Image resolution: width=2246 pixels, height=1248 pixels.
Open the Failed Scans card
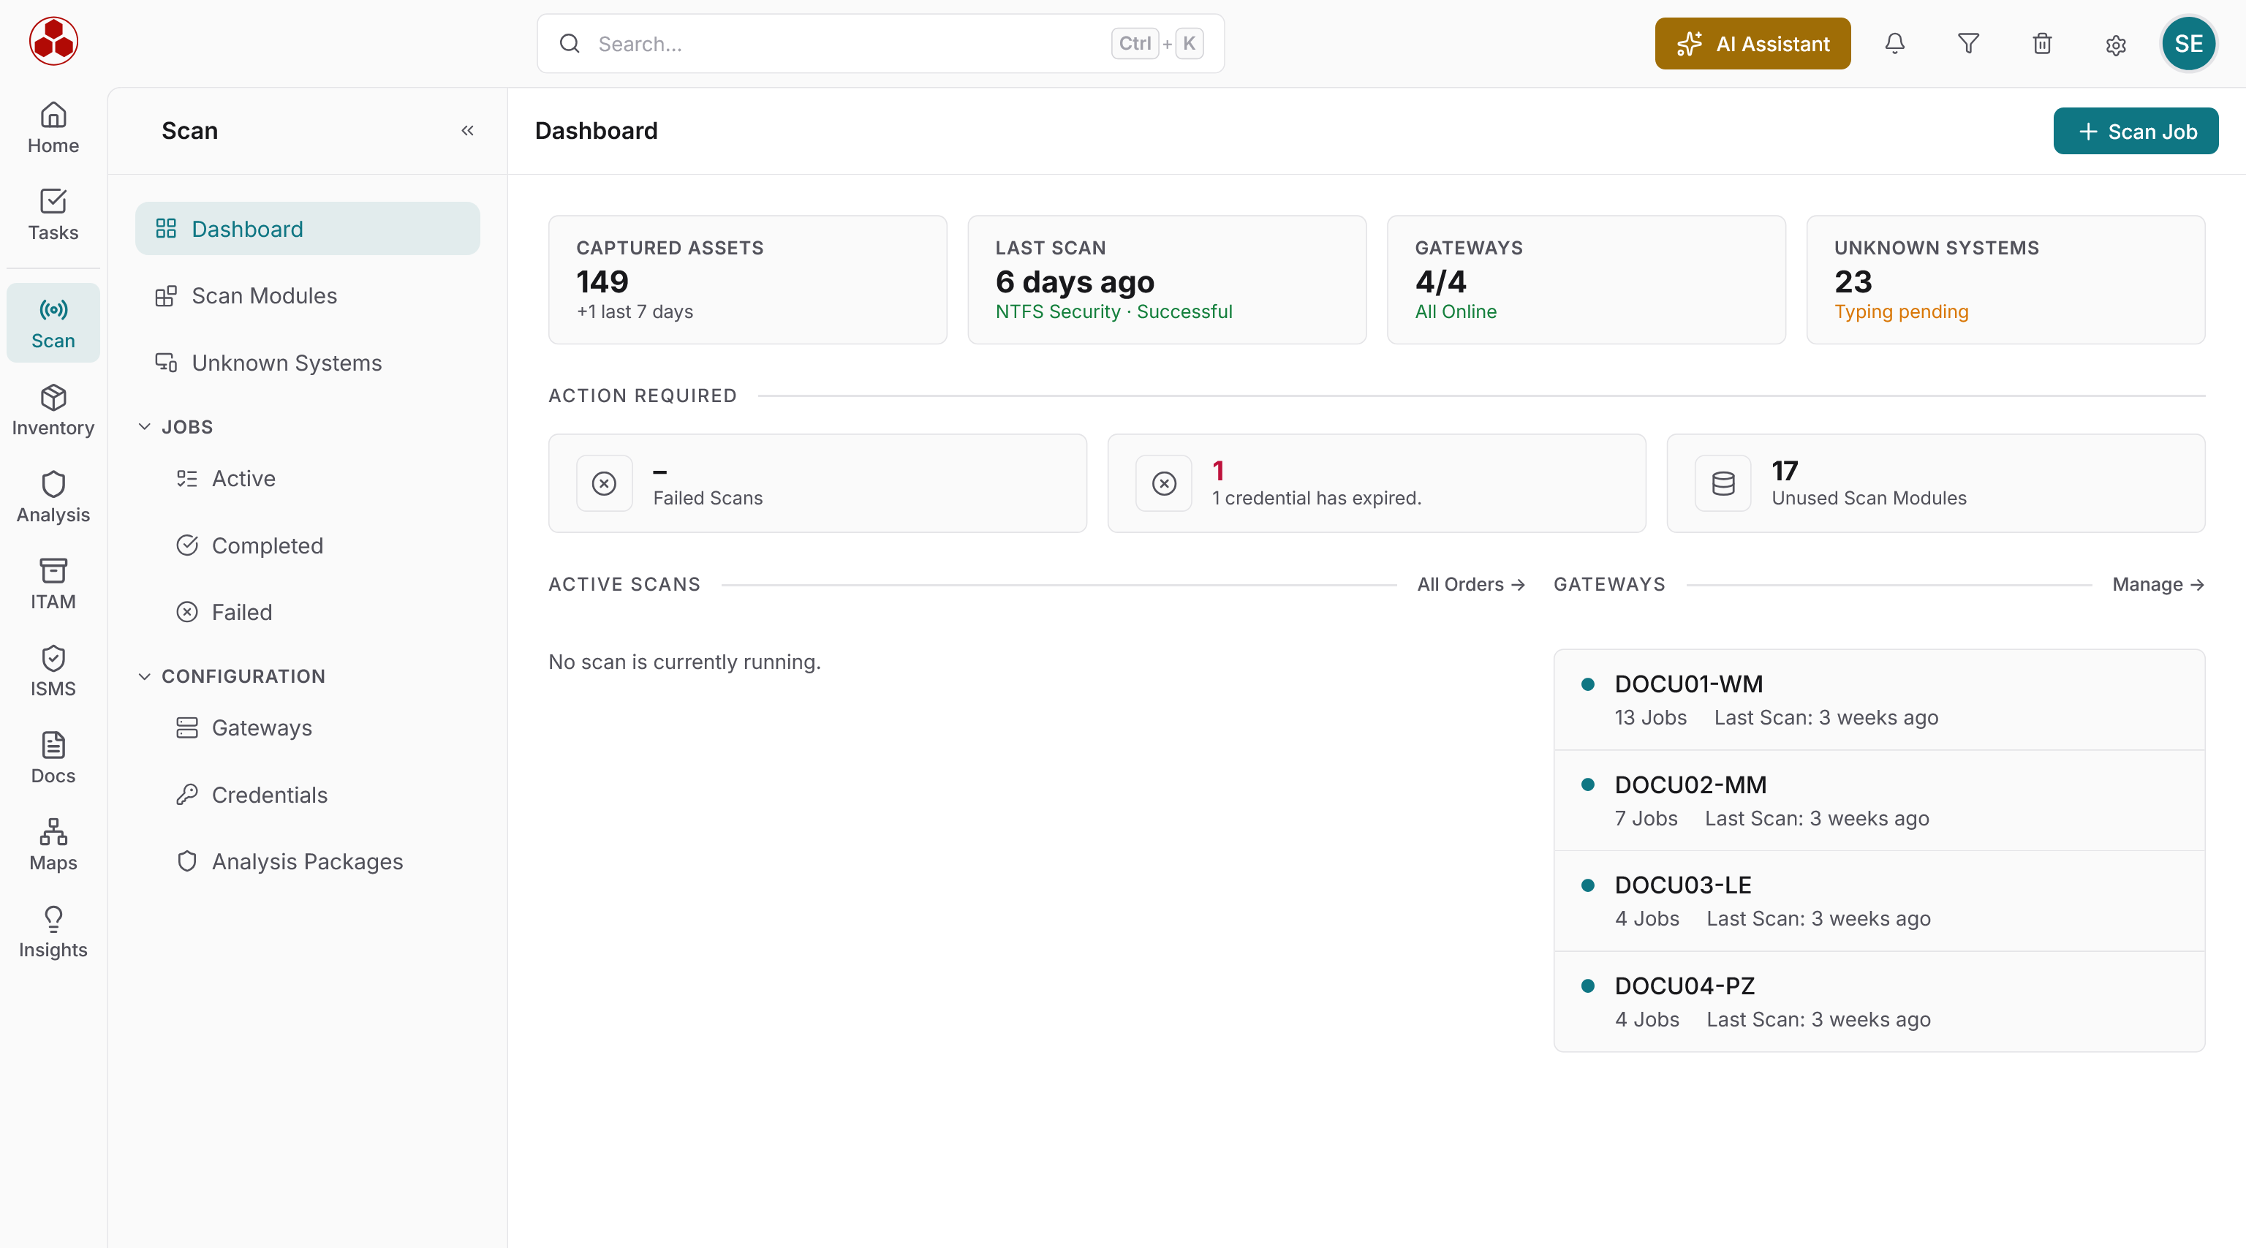pyautogui.click(x=817, y=483)
